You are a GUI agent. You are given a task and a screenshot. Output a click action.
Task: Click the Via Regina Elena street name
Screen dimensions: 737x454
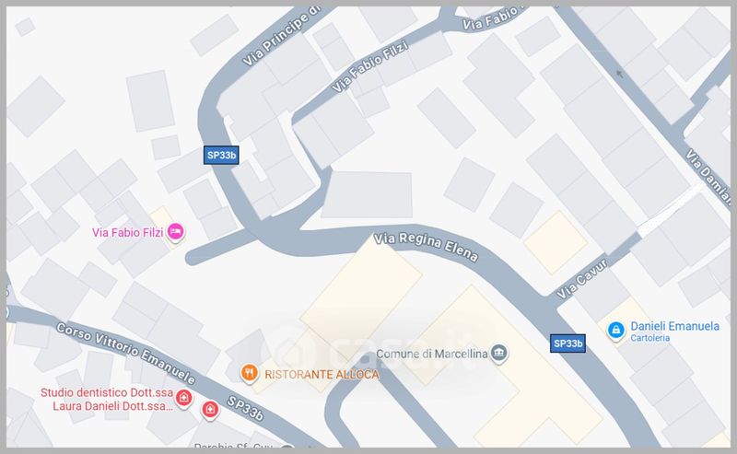point(427,247)
